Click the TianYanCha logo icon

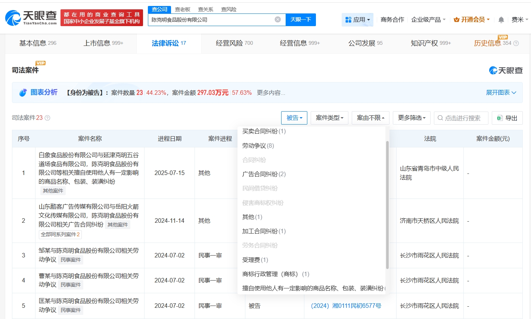pyautogui.click(x=13, y=18)
